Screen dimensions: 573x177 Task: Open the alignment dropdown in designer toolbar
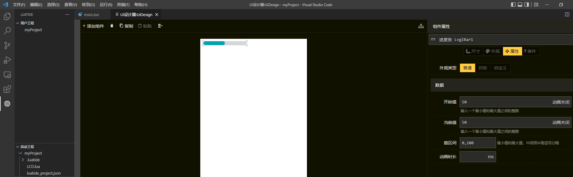(160, 26)
